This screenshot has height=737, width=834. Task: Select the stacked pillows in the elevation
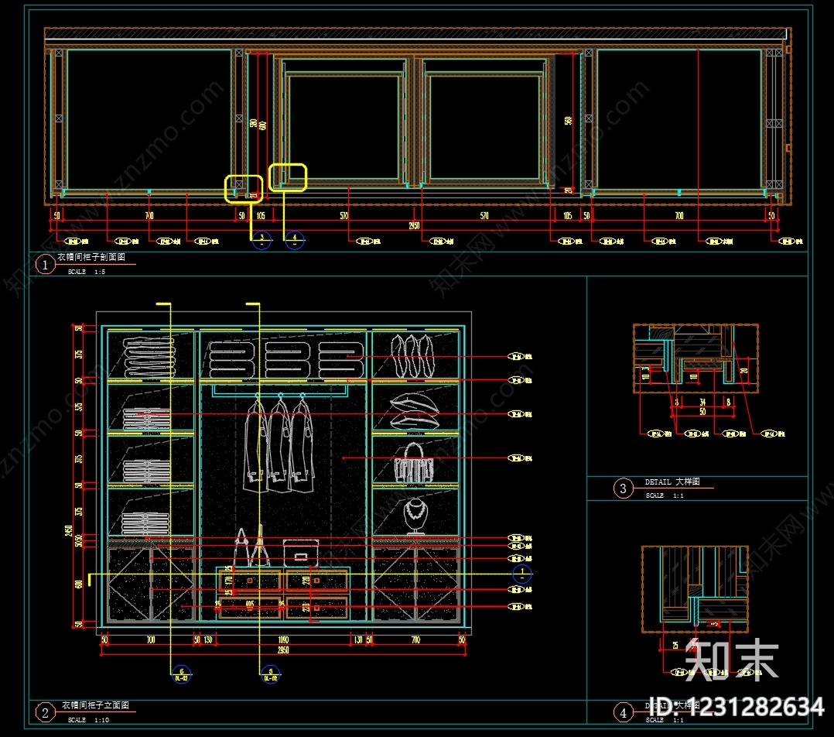tap(415, 411)
